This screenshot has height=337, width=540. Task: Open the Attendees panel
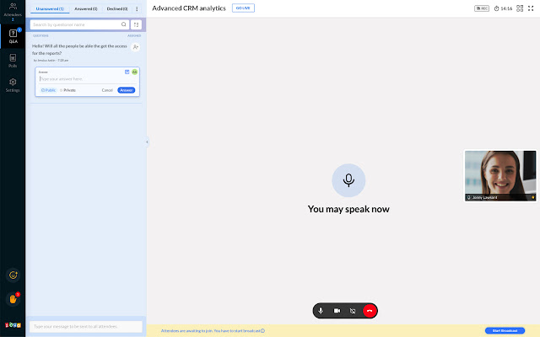pyautogui.click(x=13, y=10)
